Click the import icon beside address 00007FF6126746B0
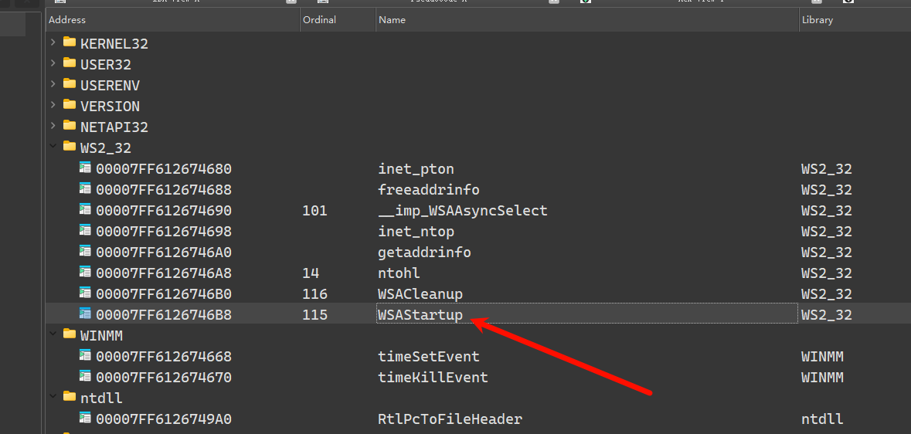 86,293
